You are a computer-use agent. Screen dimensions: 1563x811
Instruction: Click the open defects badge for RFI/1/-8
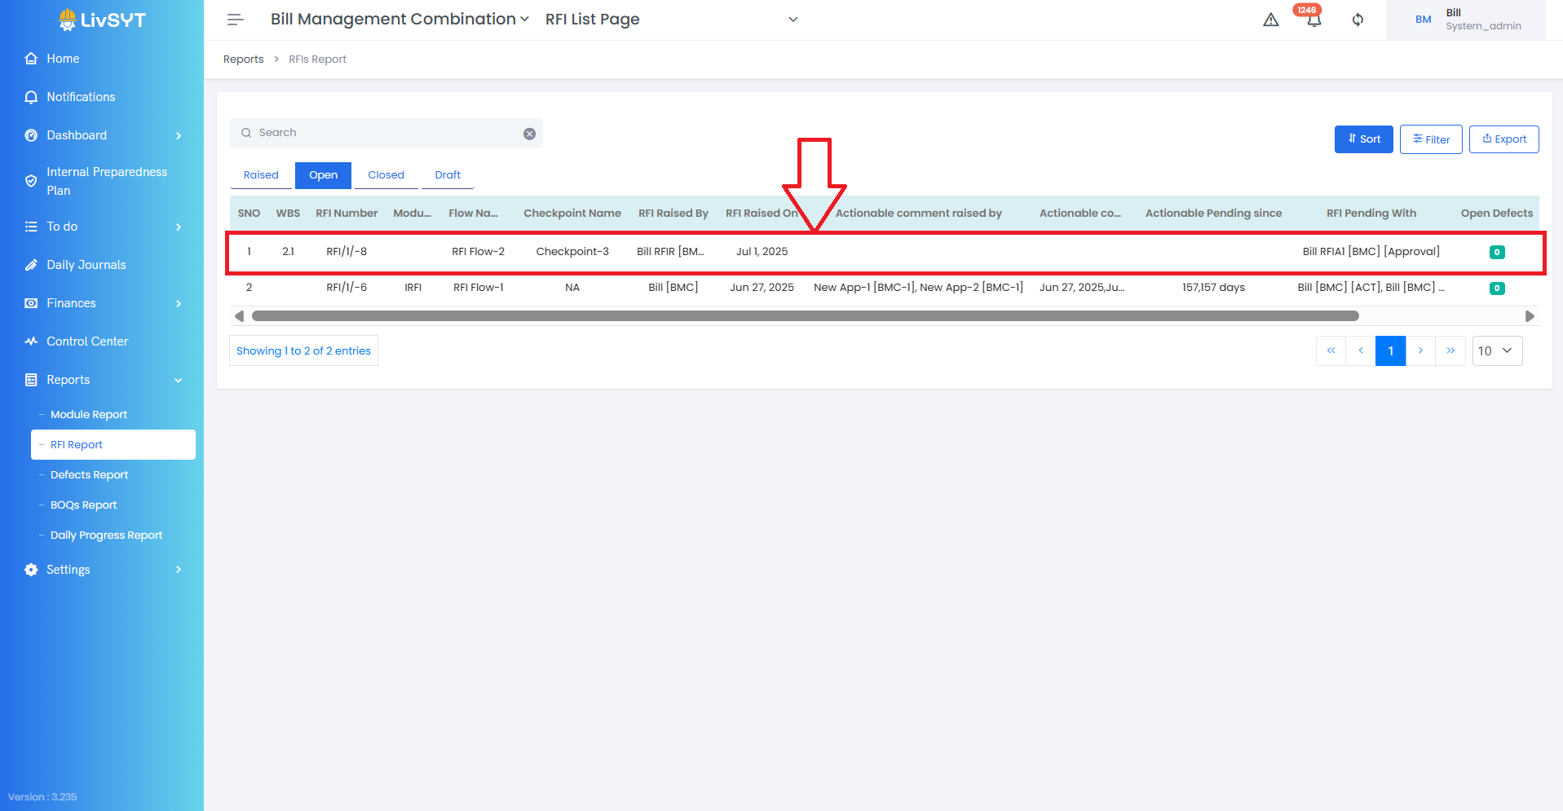pyautogui.click(x=1497, y=253)
